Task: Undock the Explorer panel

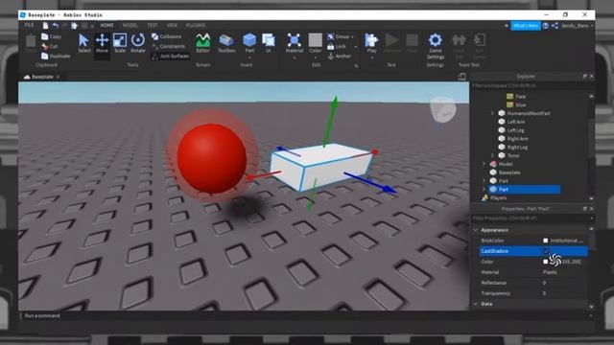Action: coord(584,77)
